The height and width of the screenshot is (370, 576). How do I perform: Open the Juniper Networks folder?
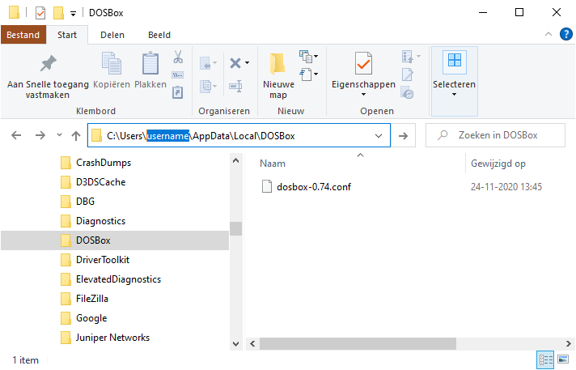coord(105,338)
